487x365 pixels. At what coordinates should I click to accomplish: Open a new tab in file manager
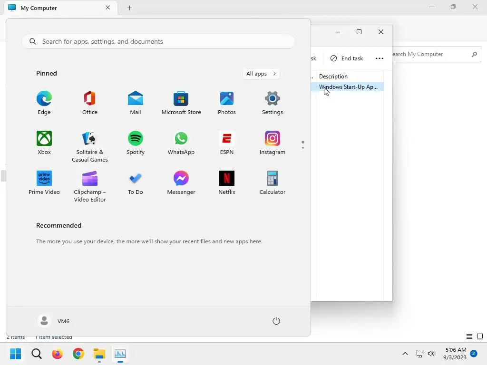tap(129, 8)
